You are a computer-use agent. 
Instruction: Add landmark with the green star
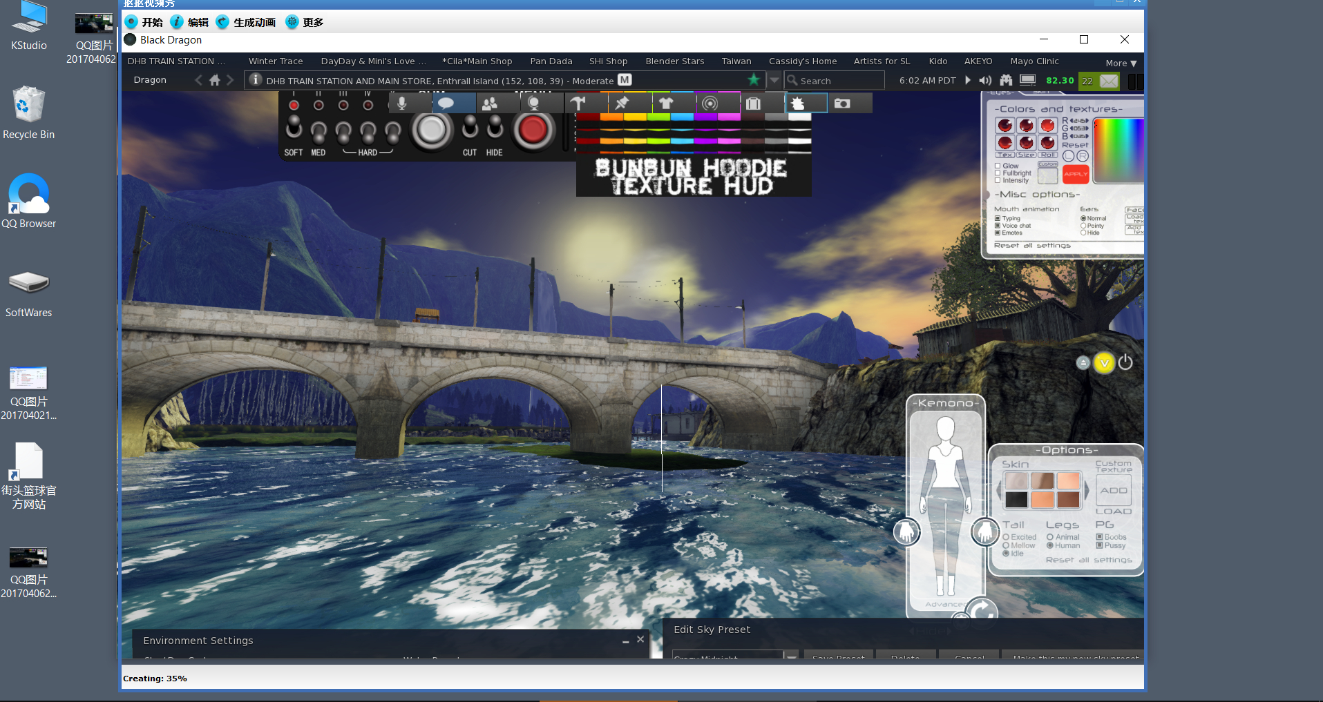point(754,80)
